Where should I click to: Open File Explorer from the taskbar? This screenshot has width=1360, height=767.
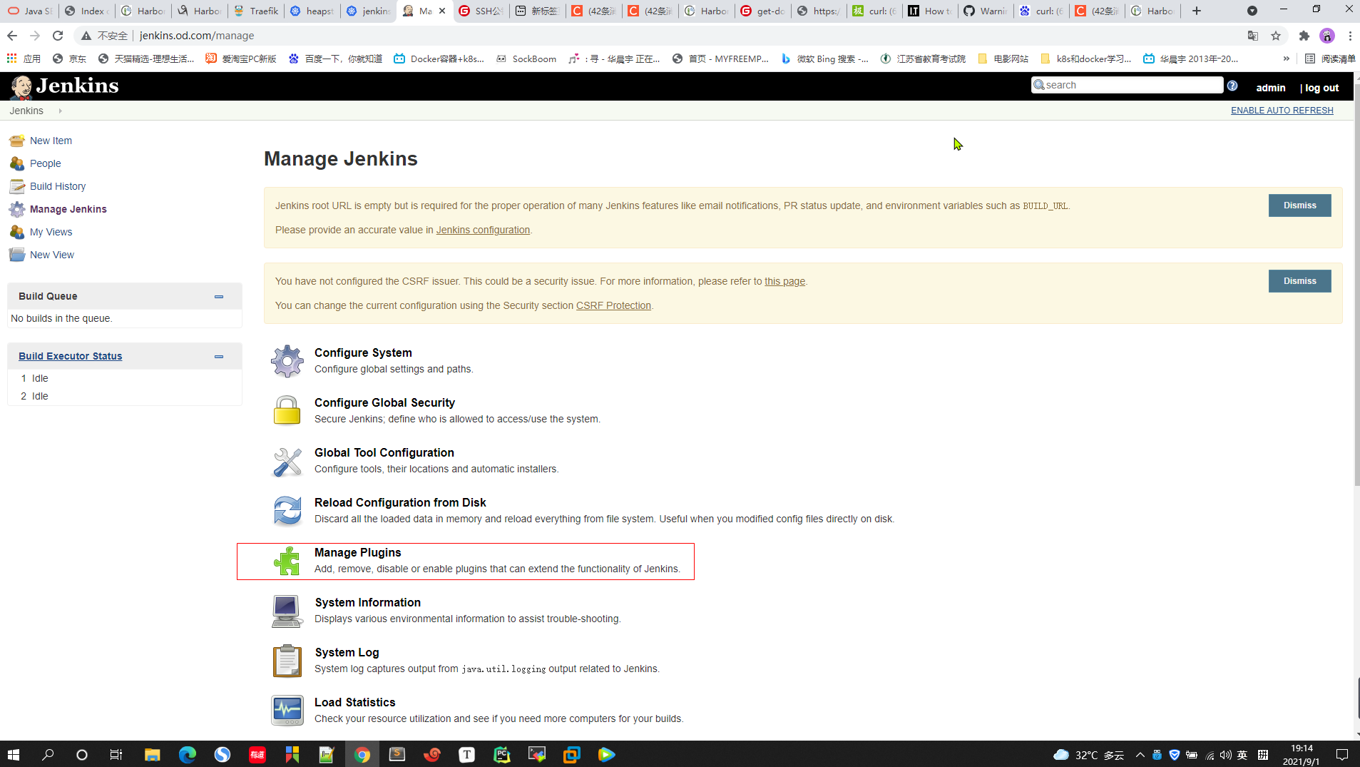pos(153,754)
